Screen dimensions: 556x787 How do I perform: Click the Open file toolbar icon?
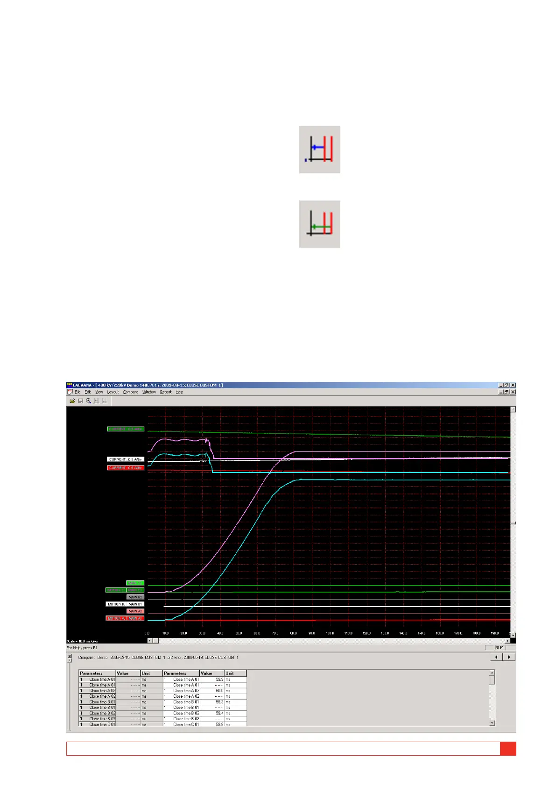72,401
